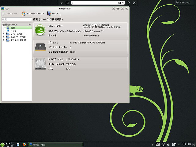Open the keyboard layout tray icon
Viewport: 196px width, 147px height.
point(158,144)
